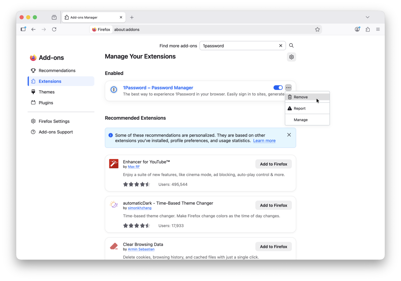
Task: Open the Firefox View icon beside tabs
Action: (54, 17)
